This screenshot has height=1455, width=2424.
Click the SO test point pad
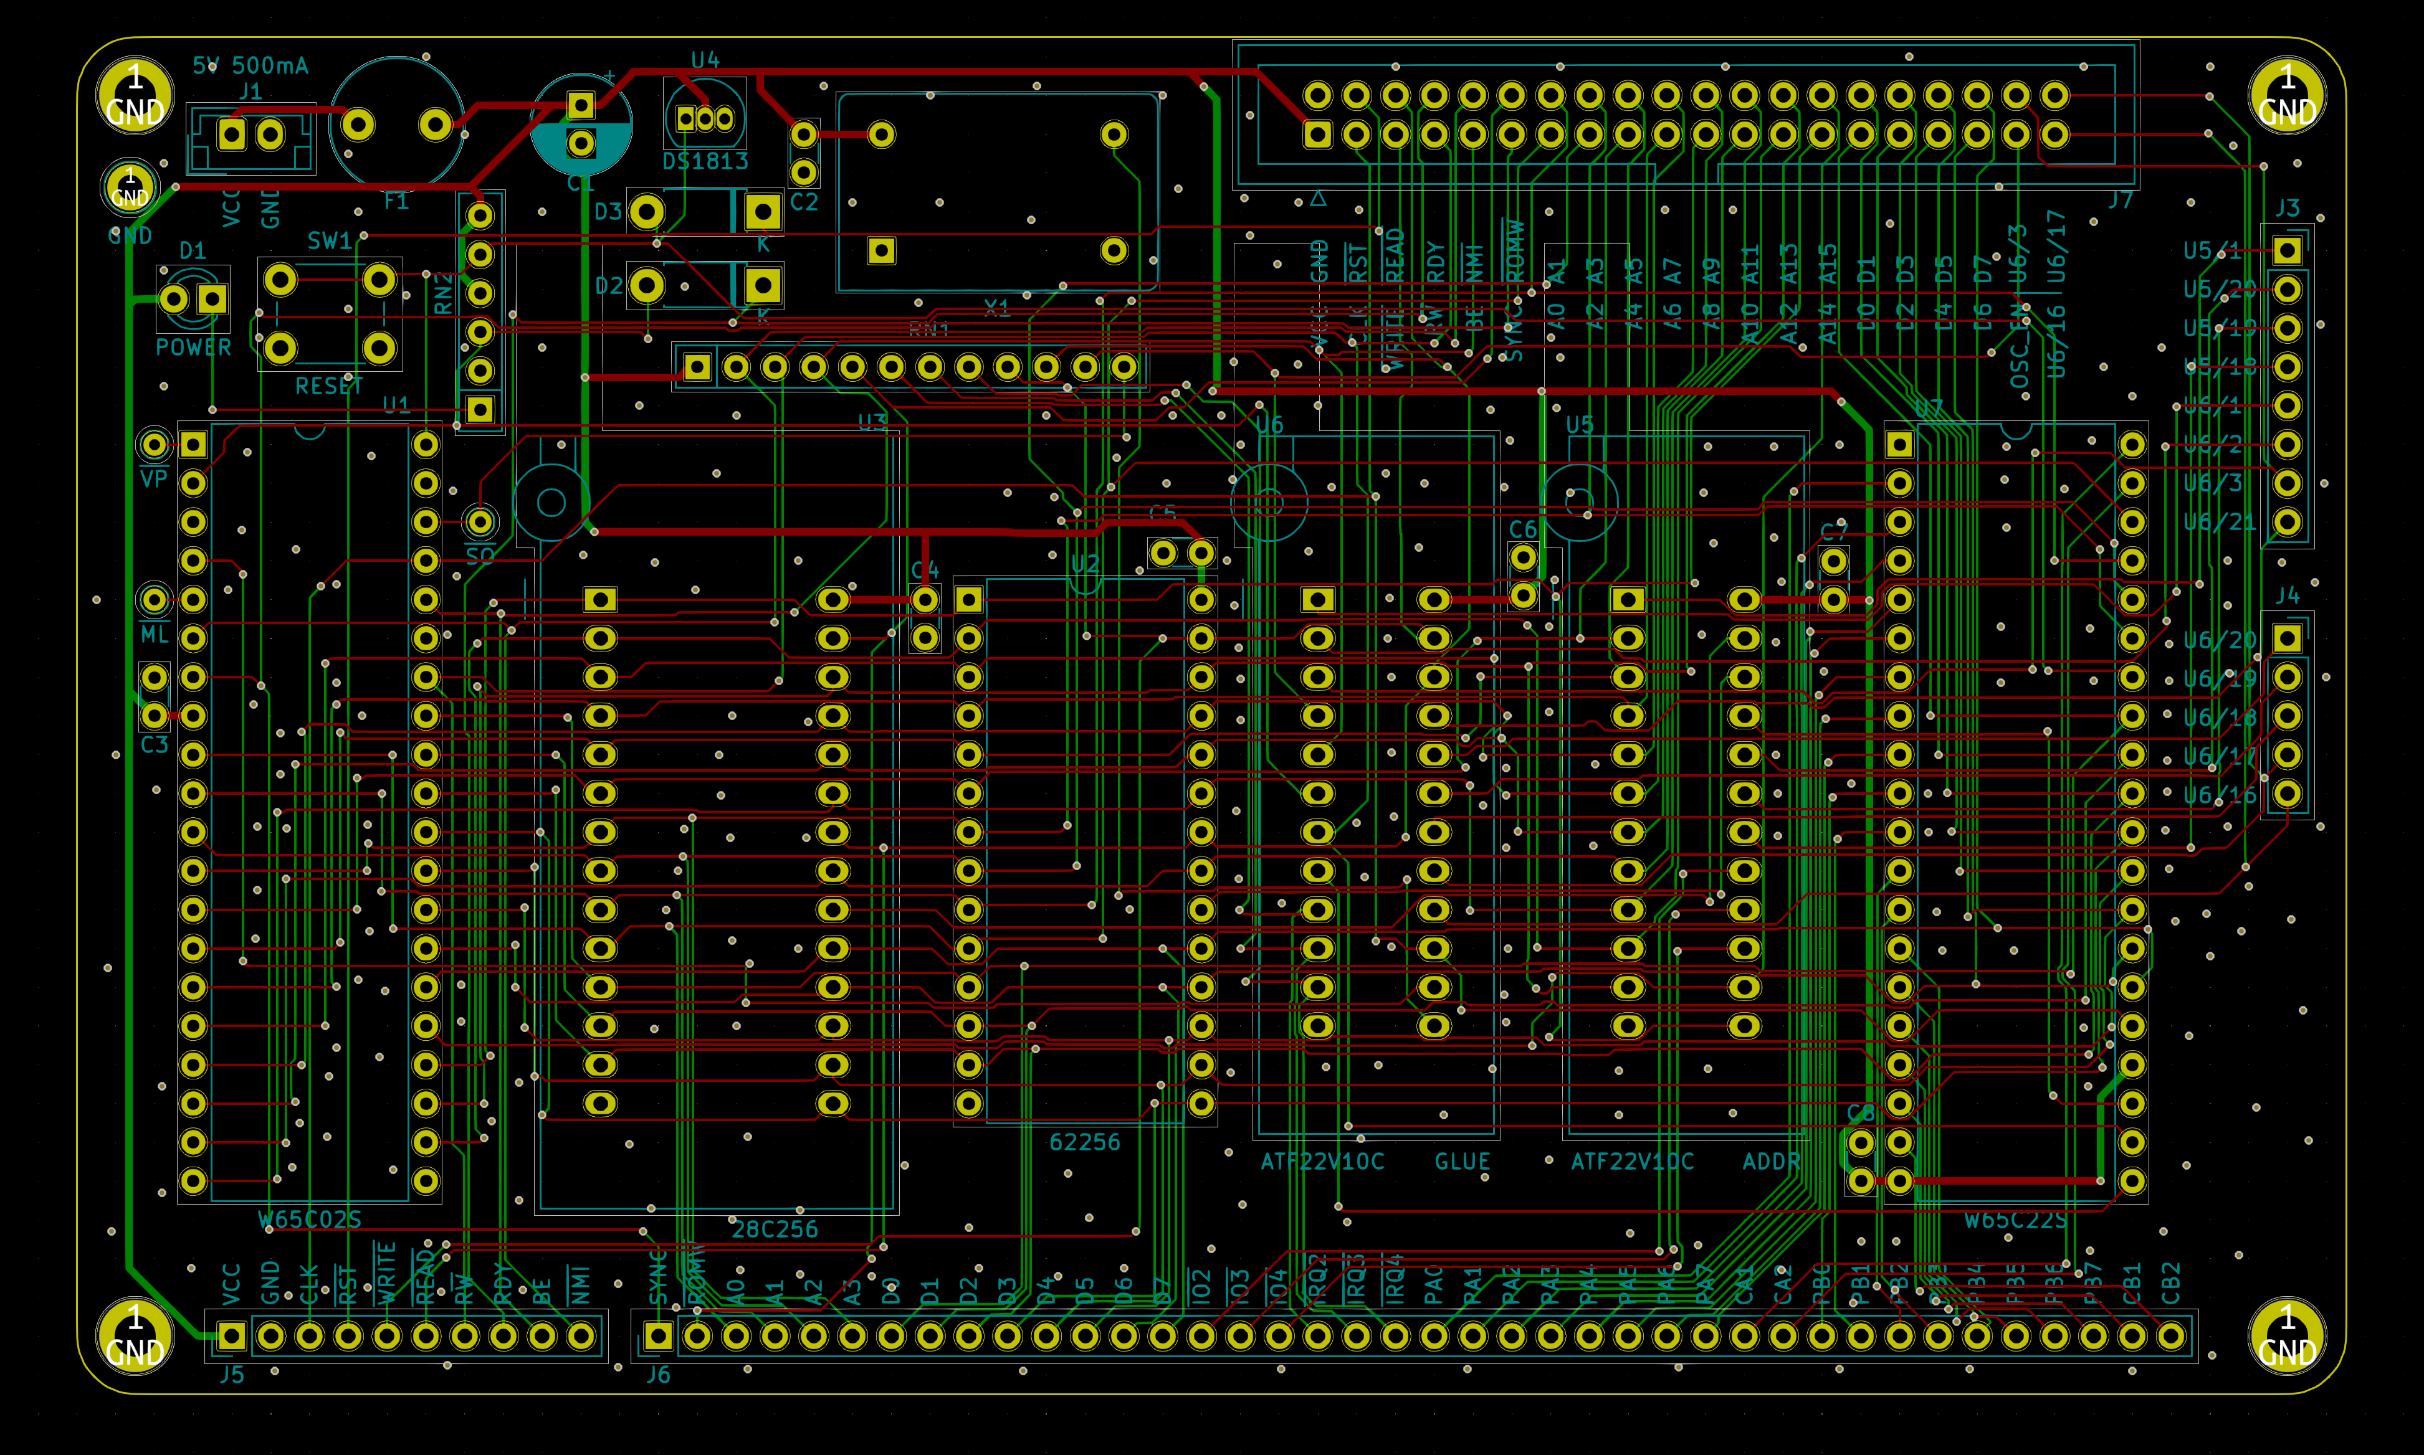pos(480,521)
